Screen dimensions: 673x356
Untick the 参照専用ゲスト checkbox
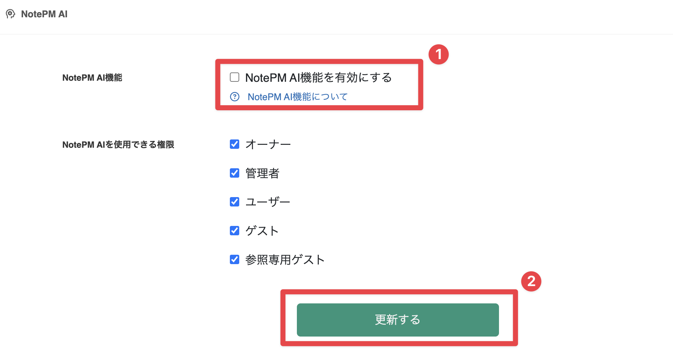[x=235, y=259]
